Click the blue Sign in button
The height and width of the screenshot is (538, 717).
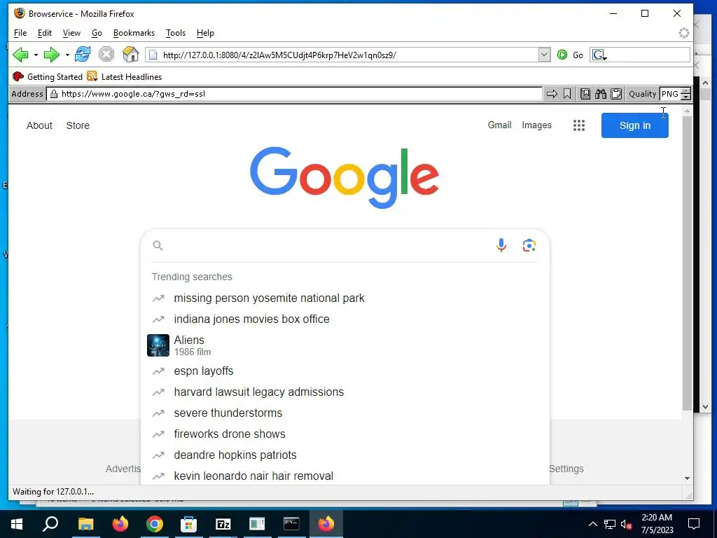(x=634, y=125)
